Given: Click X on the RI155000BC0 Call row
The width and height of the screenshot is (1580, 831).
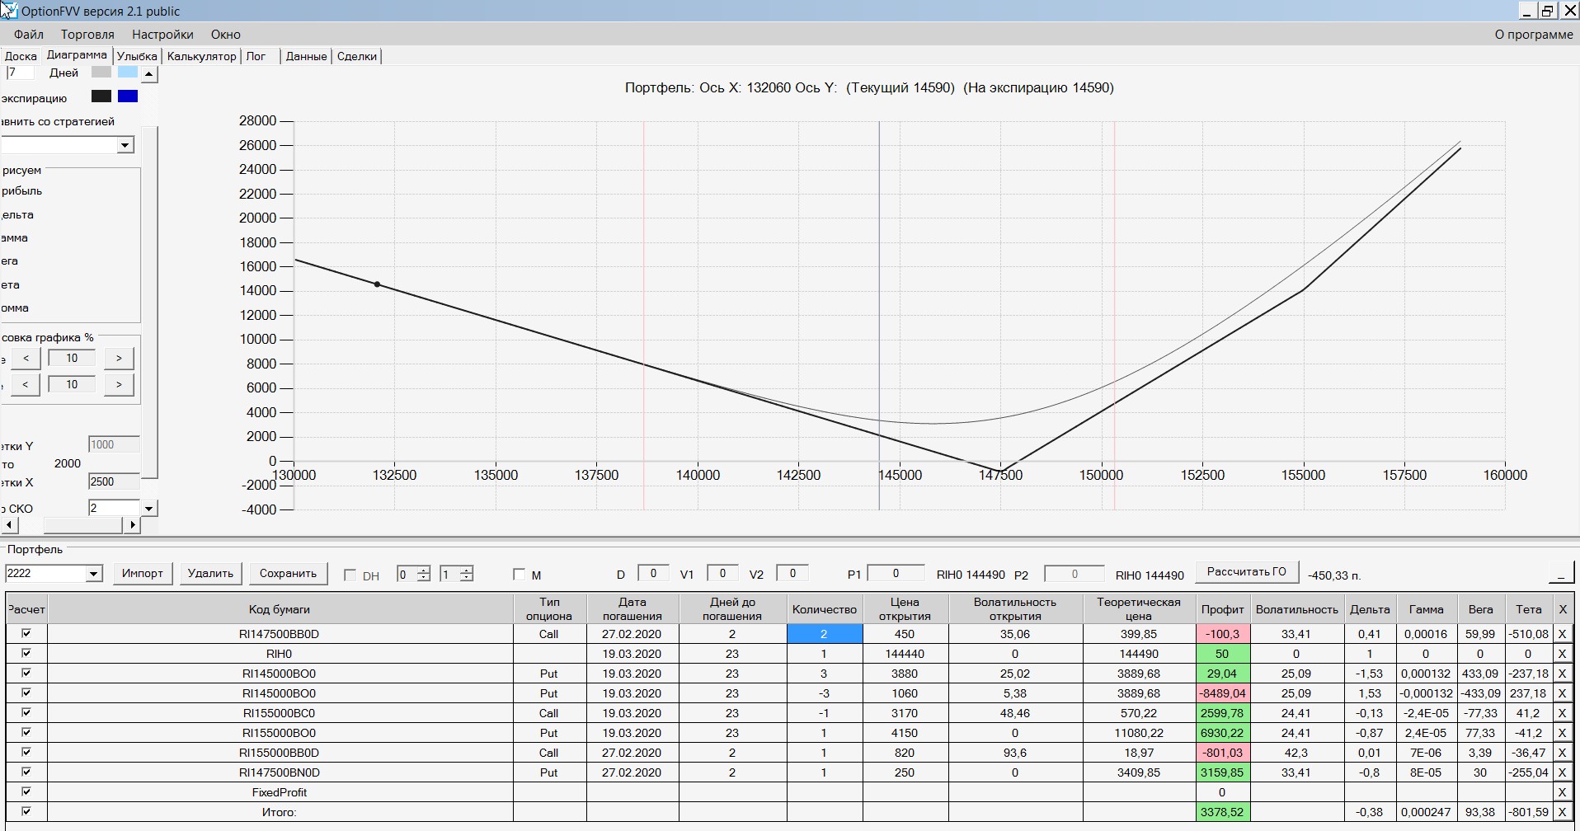Looking at the screenshot, I should point(1562,713).
